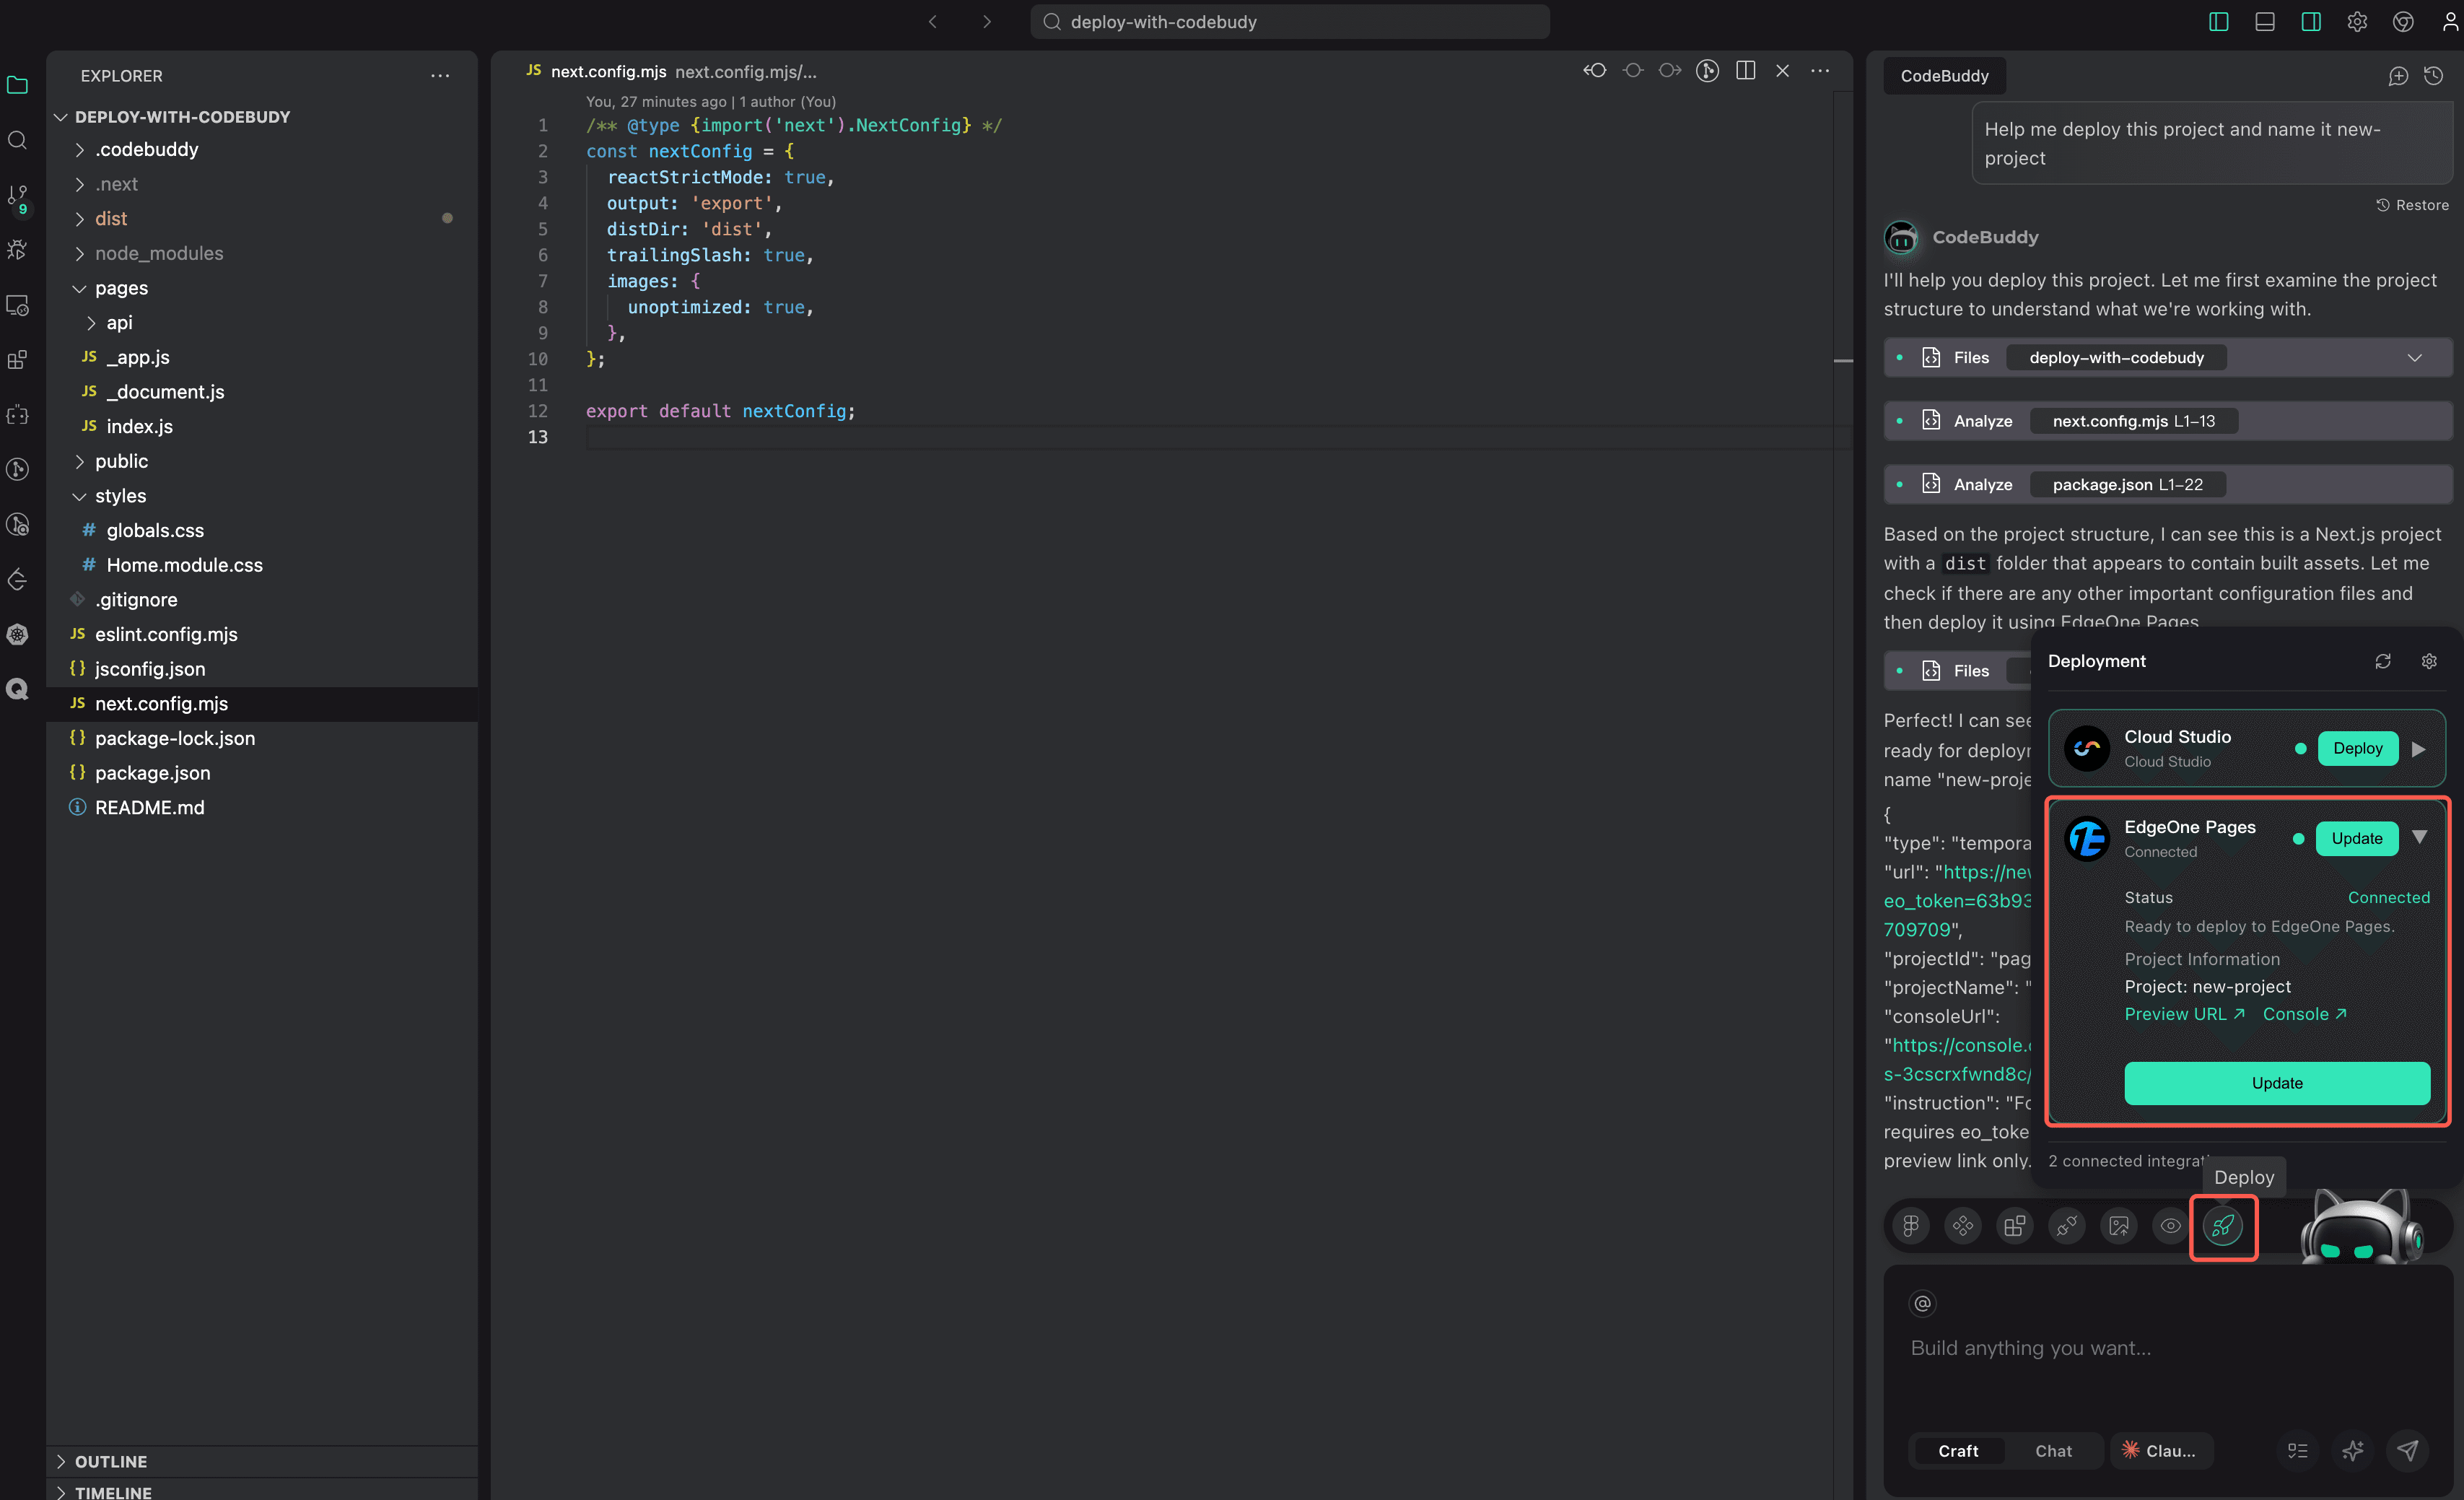Click the Figma integration icon in the chat toolbar
Screen dimensions: 2464x1500
tap(1910, 1225)
